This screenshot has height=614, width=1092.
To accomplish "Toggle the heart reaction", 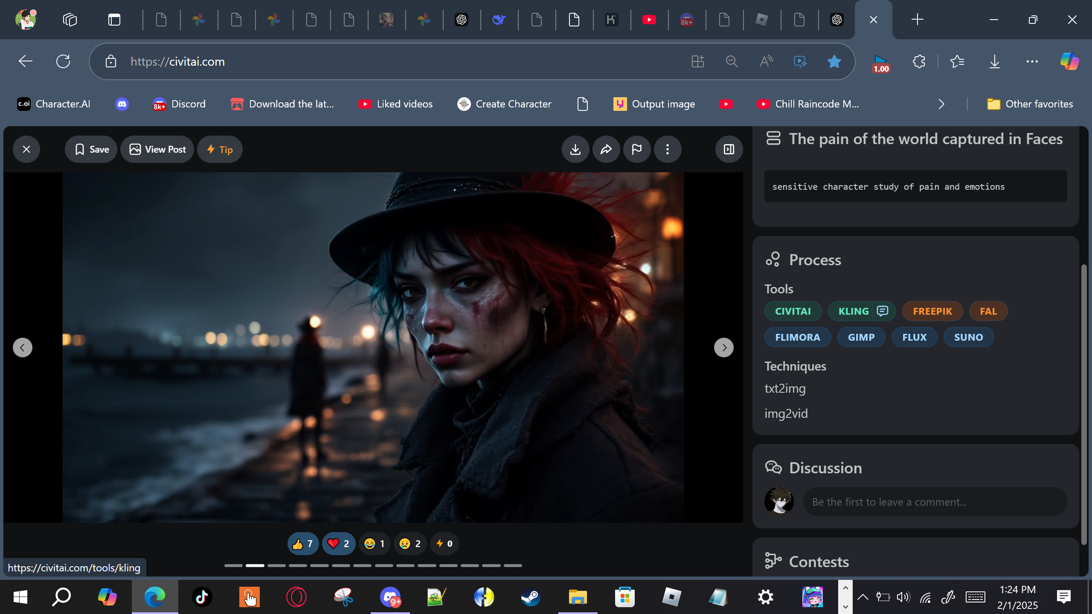I will coord(338,544).
